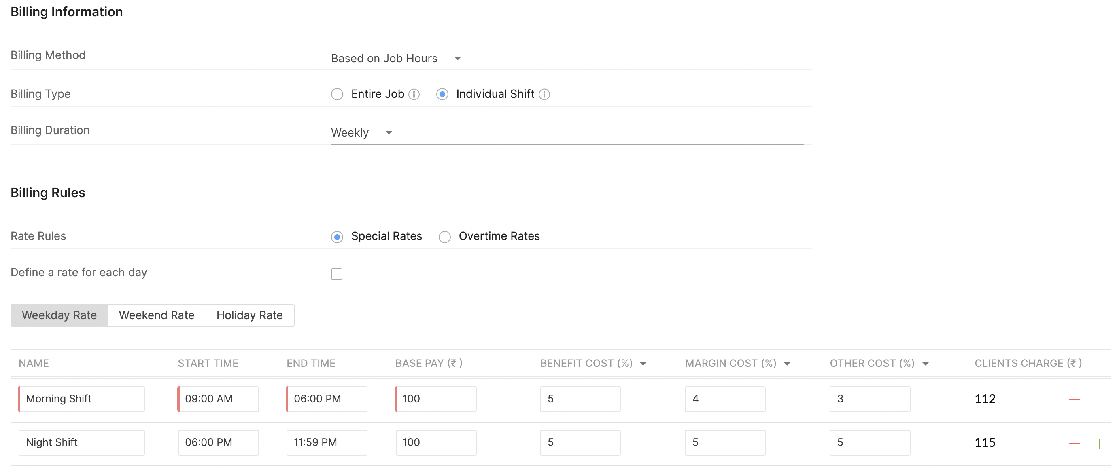Choose Overtime Rates rule

click(444, 237)
